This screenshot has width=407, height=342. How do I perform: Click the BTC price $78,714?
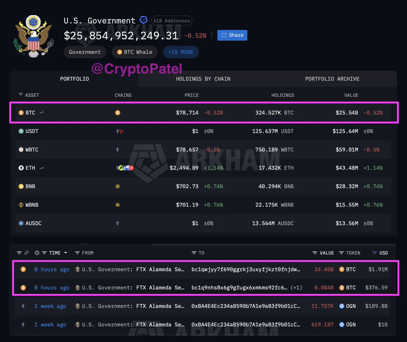[187, 113]
